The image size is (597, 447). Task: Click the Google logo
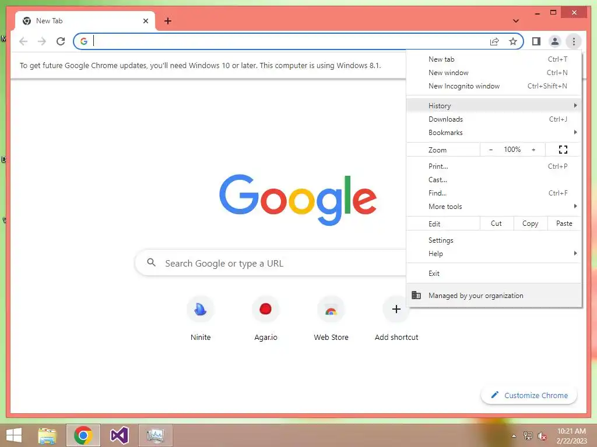pyautogui.click(x=298, y=200)
